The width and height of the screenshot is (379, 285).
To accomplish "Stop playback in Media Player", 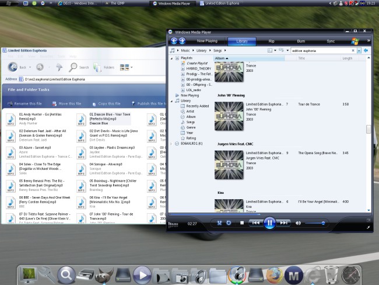I will pyautogui.click(x=242, y=223).
